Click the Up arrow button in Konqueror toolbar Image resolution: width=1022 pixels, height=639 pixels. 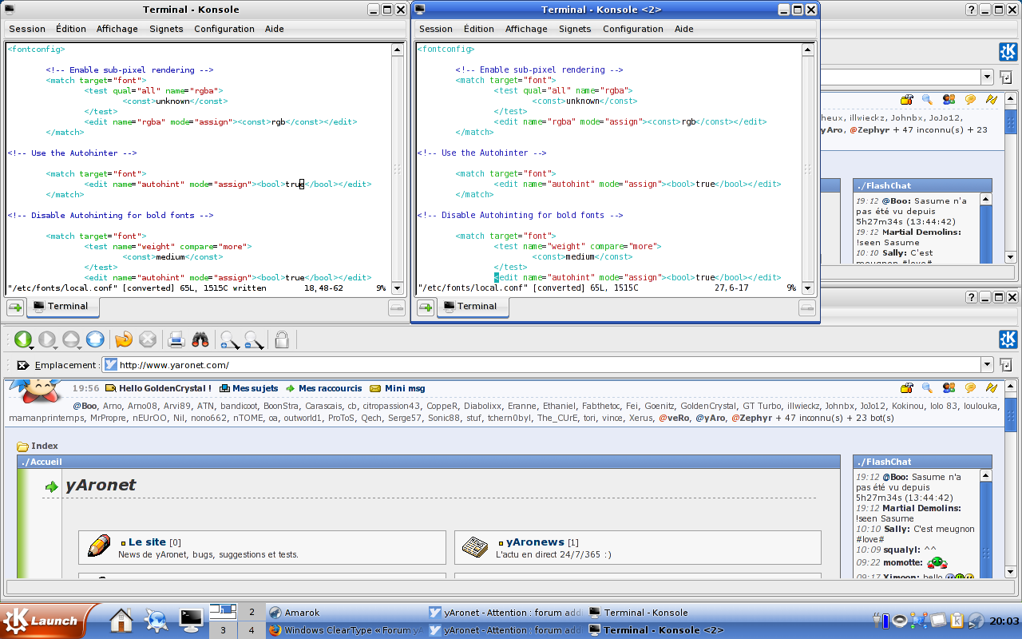[71, 339]
